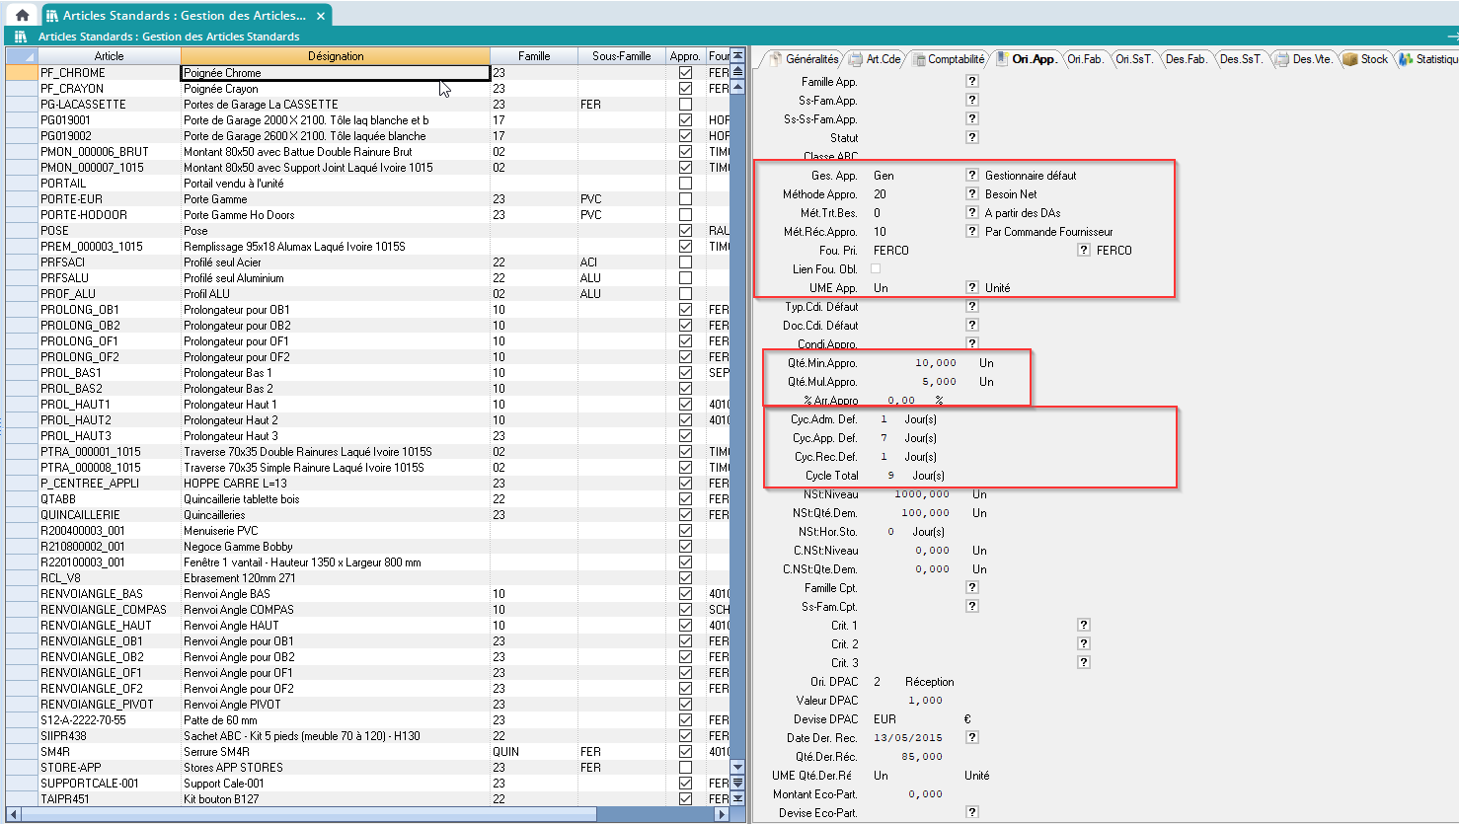Check Appro. box for PG-LACASSETTE row
Screen dimensions: 1459x824
(685, 105)
